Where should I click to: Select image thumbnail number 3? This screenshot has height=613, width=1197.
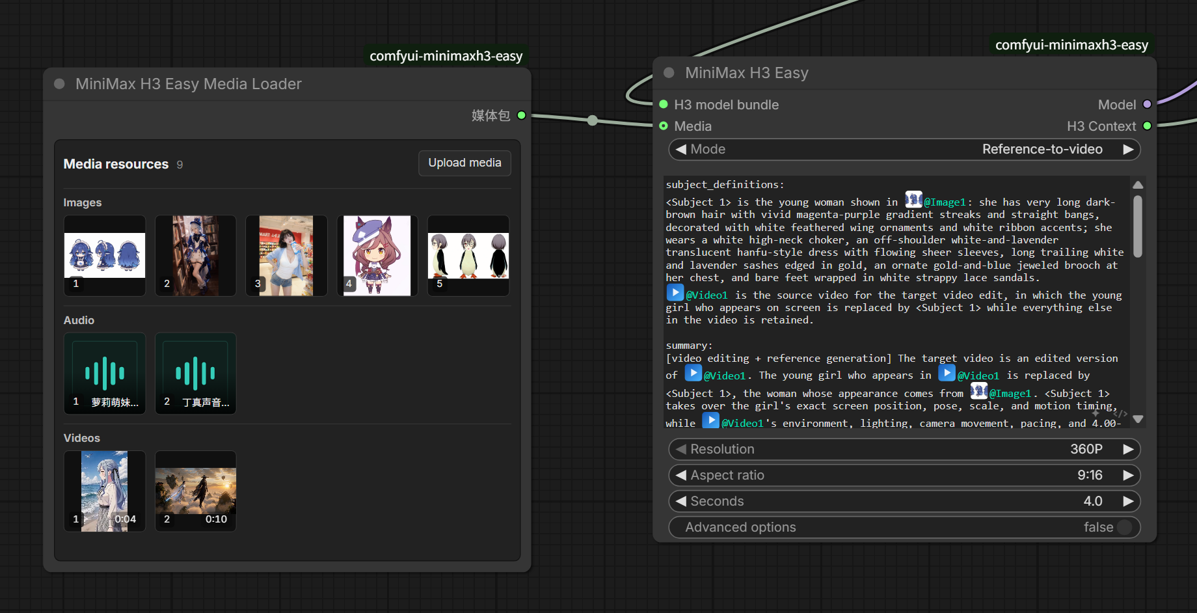pos(286,256)
